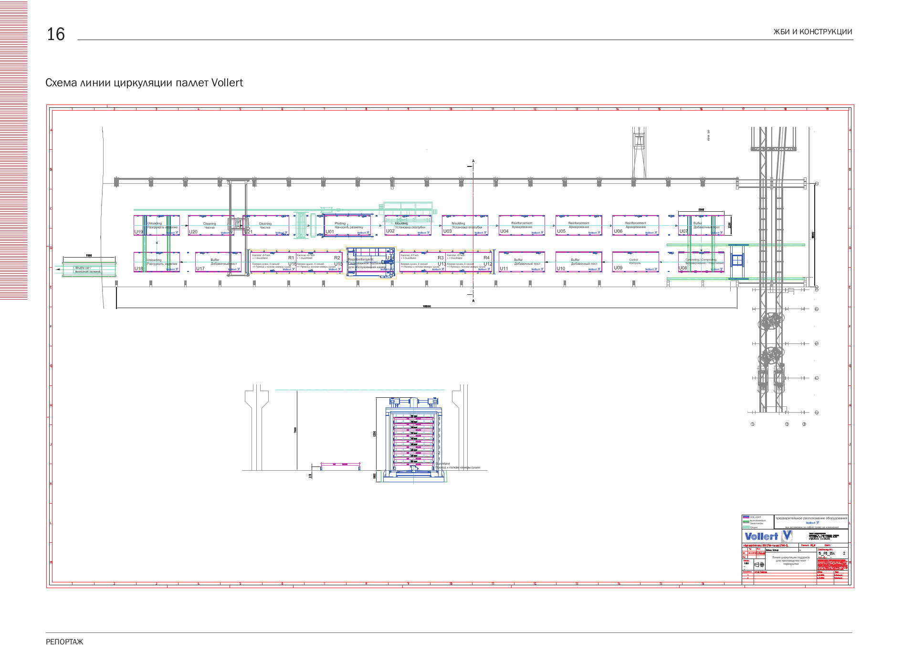Viewport: 913px width, 663px height.
Task: Select station U01 Plotting box
Action: (347, 225)
